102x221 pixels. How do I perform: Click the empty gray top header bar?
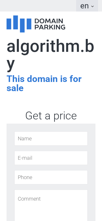(38, 6)
